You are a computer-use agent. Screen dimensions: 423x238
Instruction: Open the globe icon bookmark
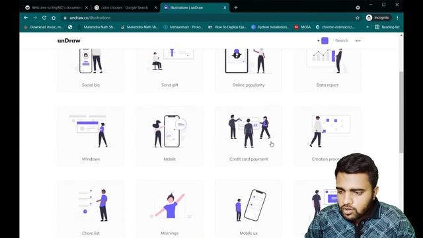click(70, 27)
